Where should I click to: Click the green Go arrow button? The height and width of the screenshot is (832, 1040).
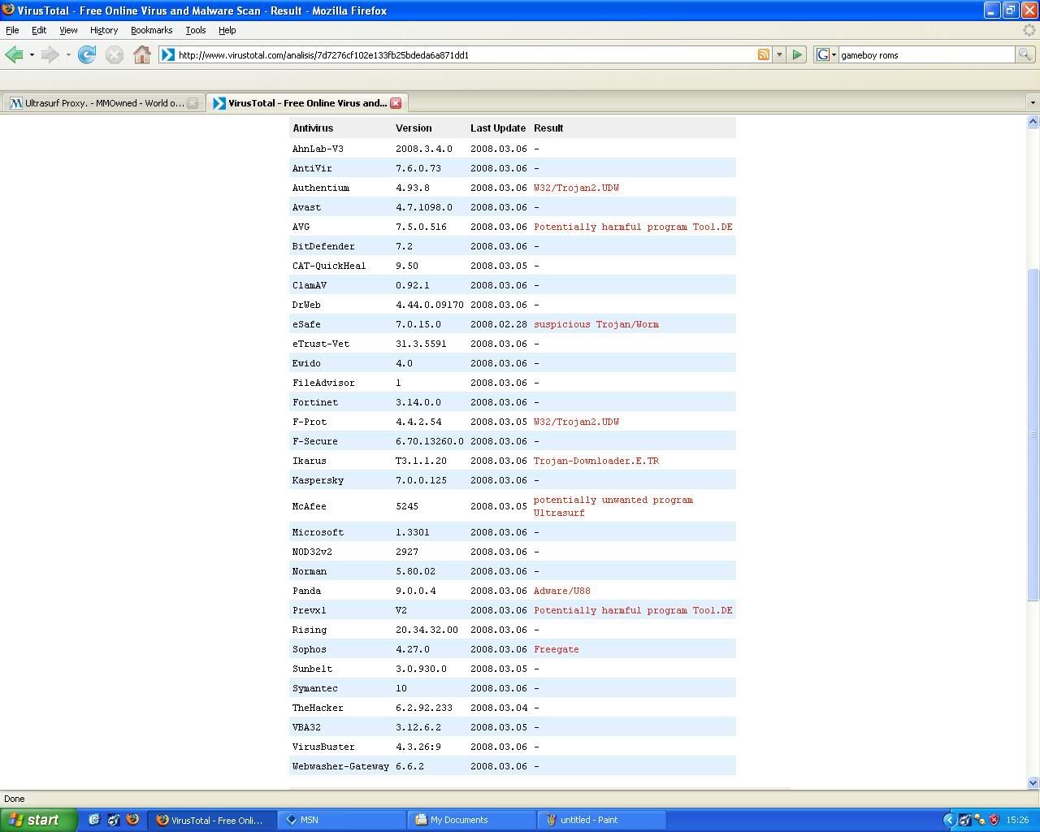tap(797, 54)
